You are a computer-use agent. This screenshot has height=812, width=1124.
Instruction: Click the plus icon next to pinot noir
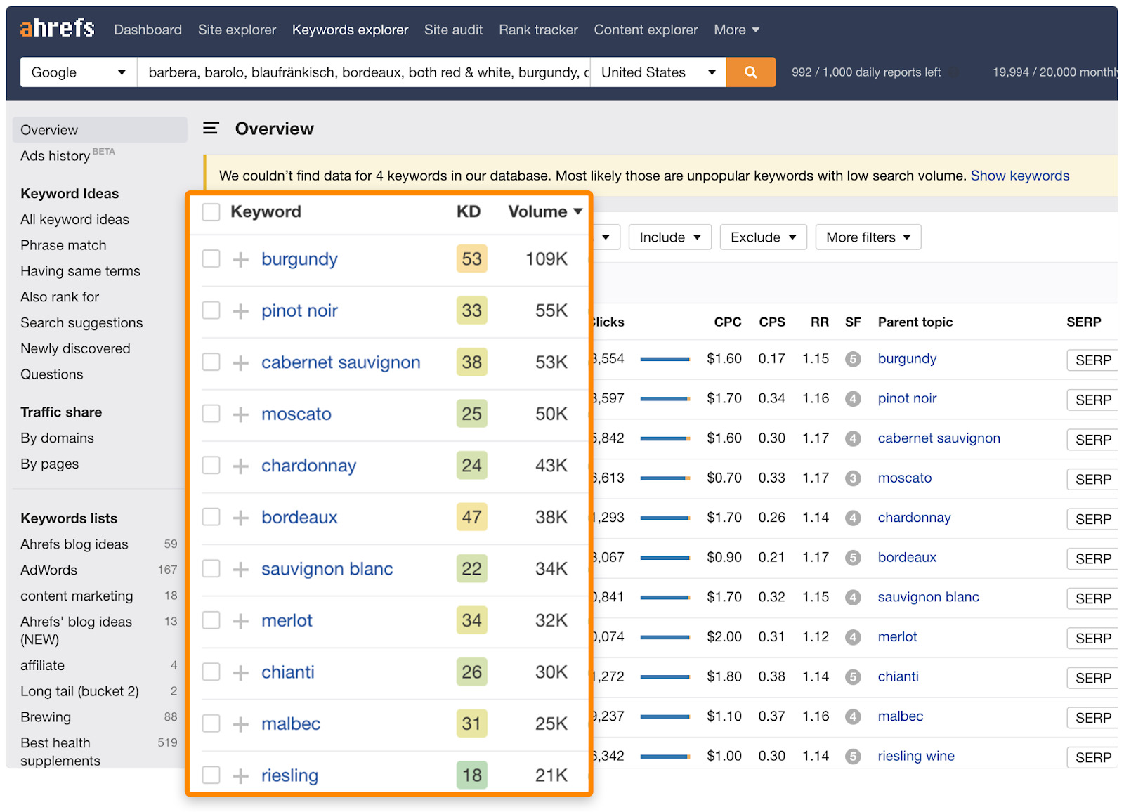tap(240, 310)
